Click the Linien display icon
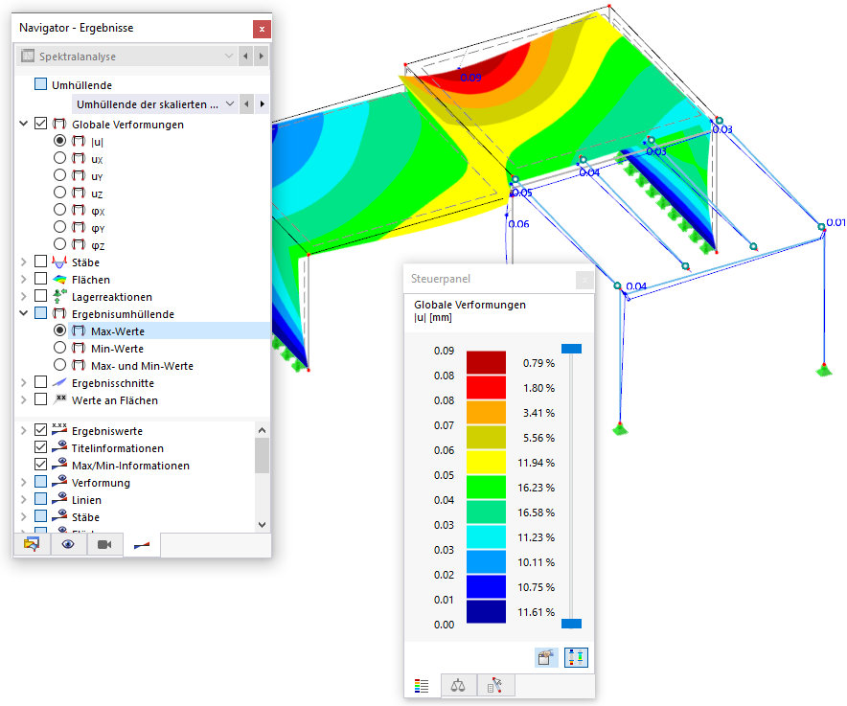This screenshot has height=706, width=847. point(59,498)
